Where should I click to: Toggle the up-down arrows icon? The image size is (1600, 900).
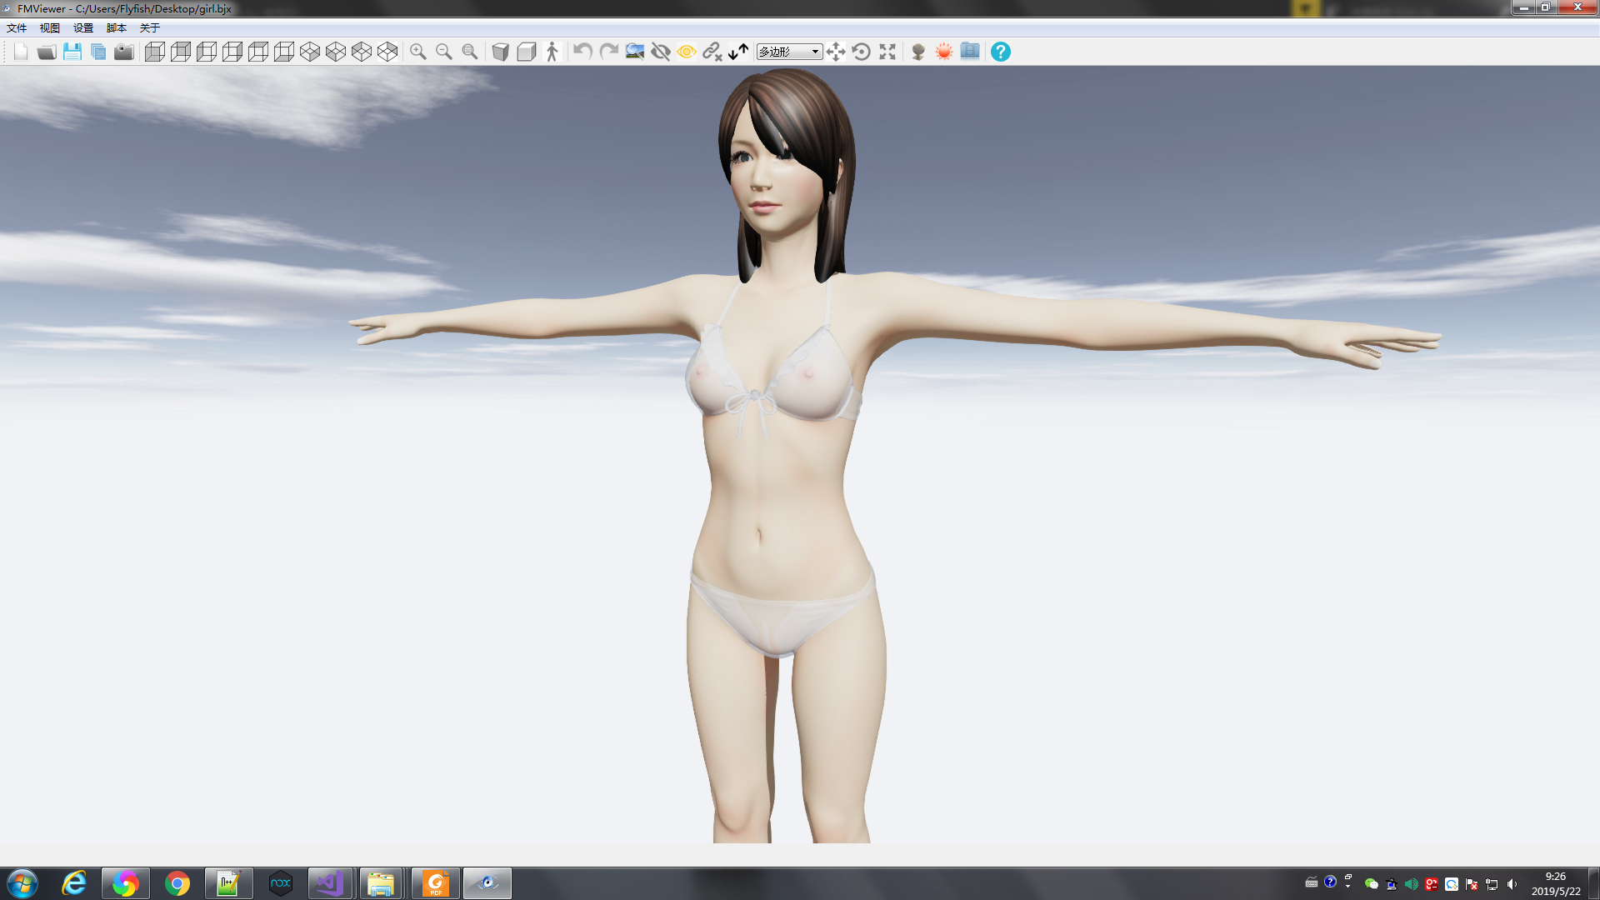[x=737, y=52]
